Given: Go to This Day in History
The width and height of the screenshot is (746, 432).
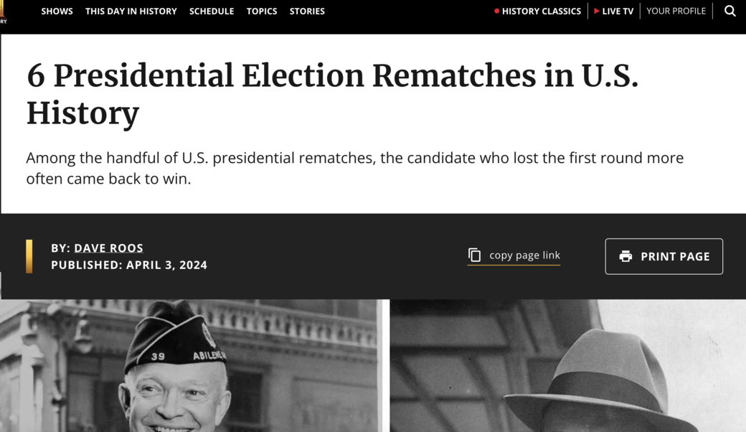Looking at the screenshot, I should (x=131, y=11).
